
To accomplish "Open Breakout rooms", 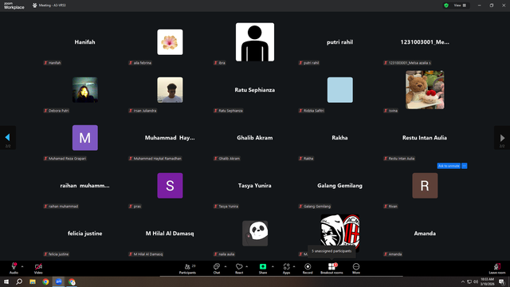I will click(x=331, y=269).
